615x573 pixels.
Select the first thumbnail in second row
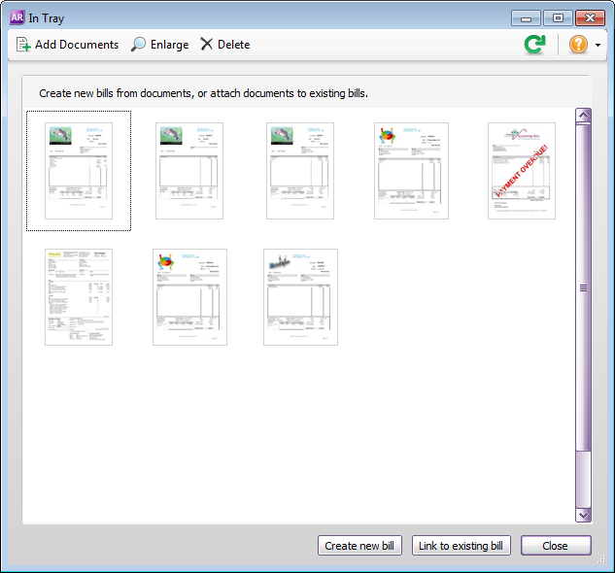pyautogui.click(x=79, y=297)
